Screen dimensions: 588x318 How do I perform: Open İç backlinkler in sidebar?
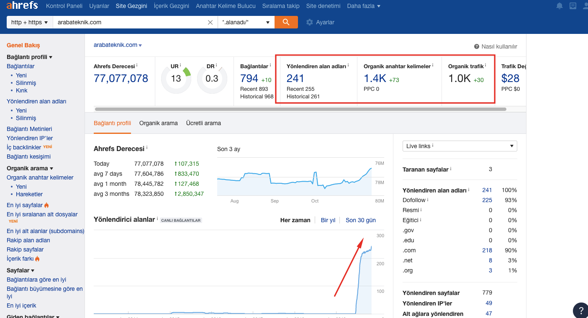[x=24, y=147]
